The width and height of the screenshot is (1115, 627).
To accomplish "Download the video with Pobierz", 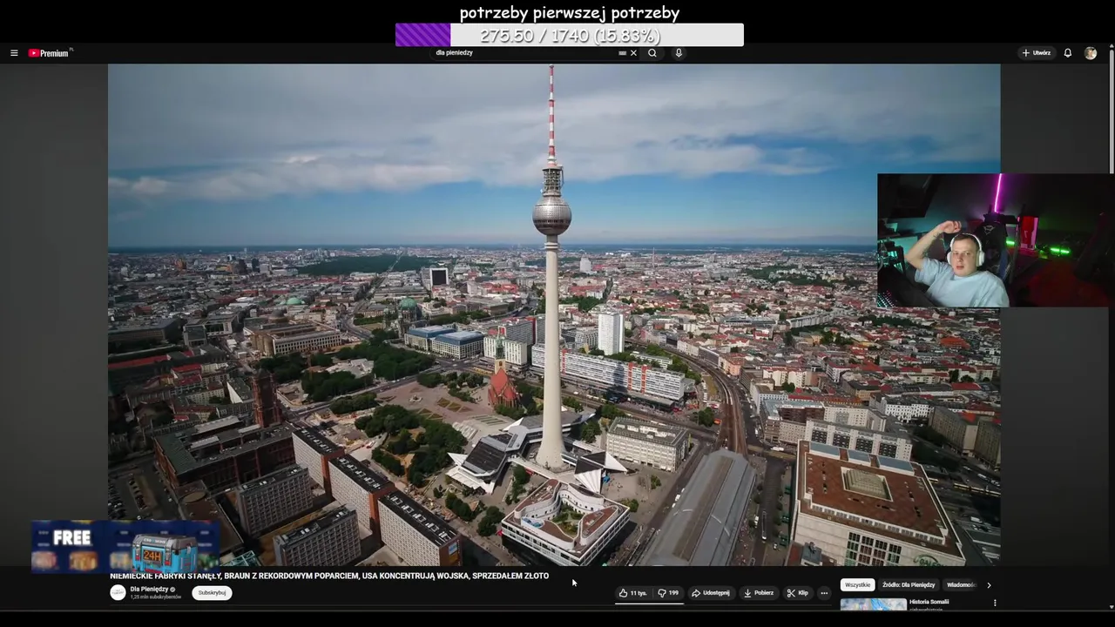I will [758, 593].
